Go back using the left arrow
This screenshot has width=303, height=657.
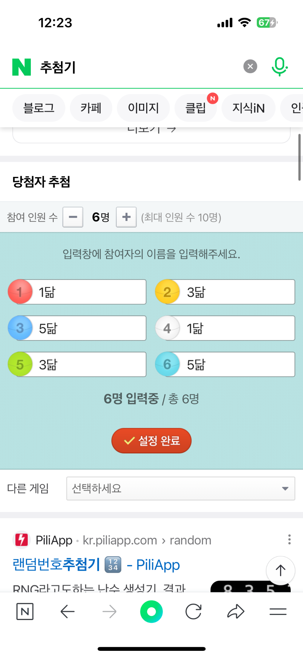click(67, 611)
